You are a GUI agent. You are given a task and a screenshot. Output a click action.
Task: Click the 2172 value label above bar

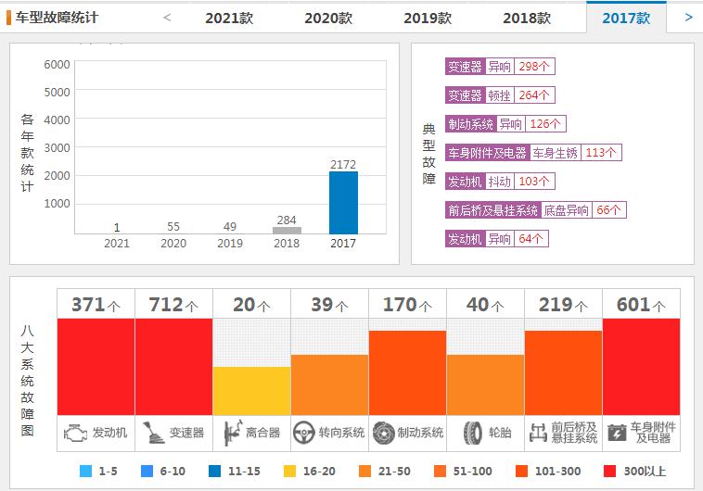pos(343,164)
